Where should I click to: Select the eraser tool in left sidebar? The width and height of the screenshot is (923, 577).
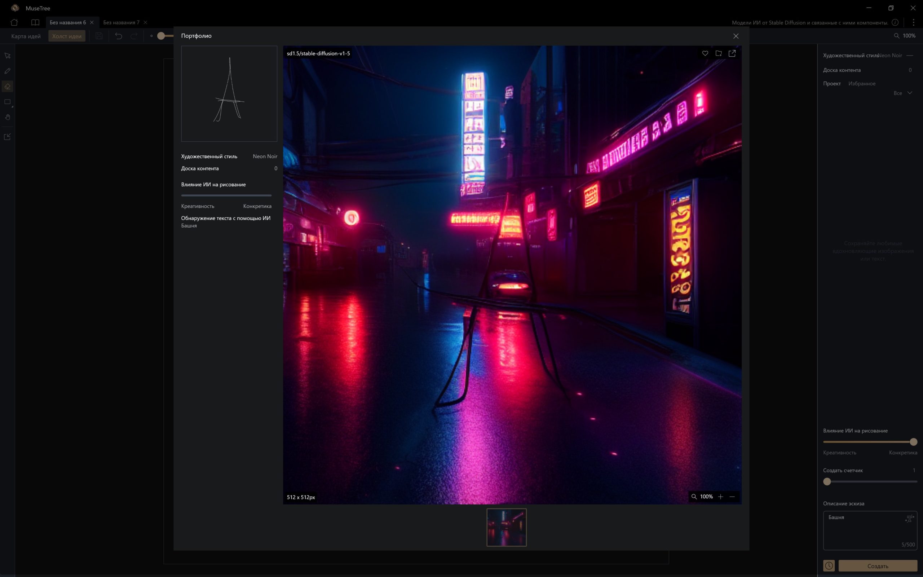coord(7,87)
